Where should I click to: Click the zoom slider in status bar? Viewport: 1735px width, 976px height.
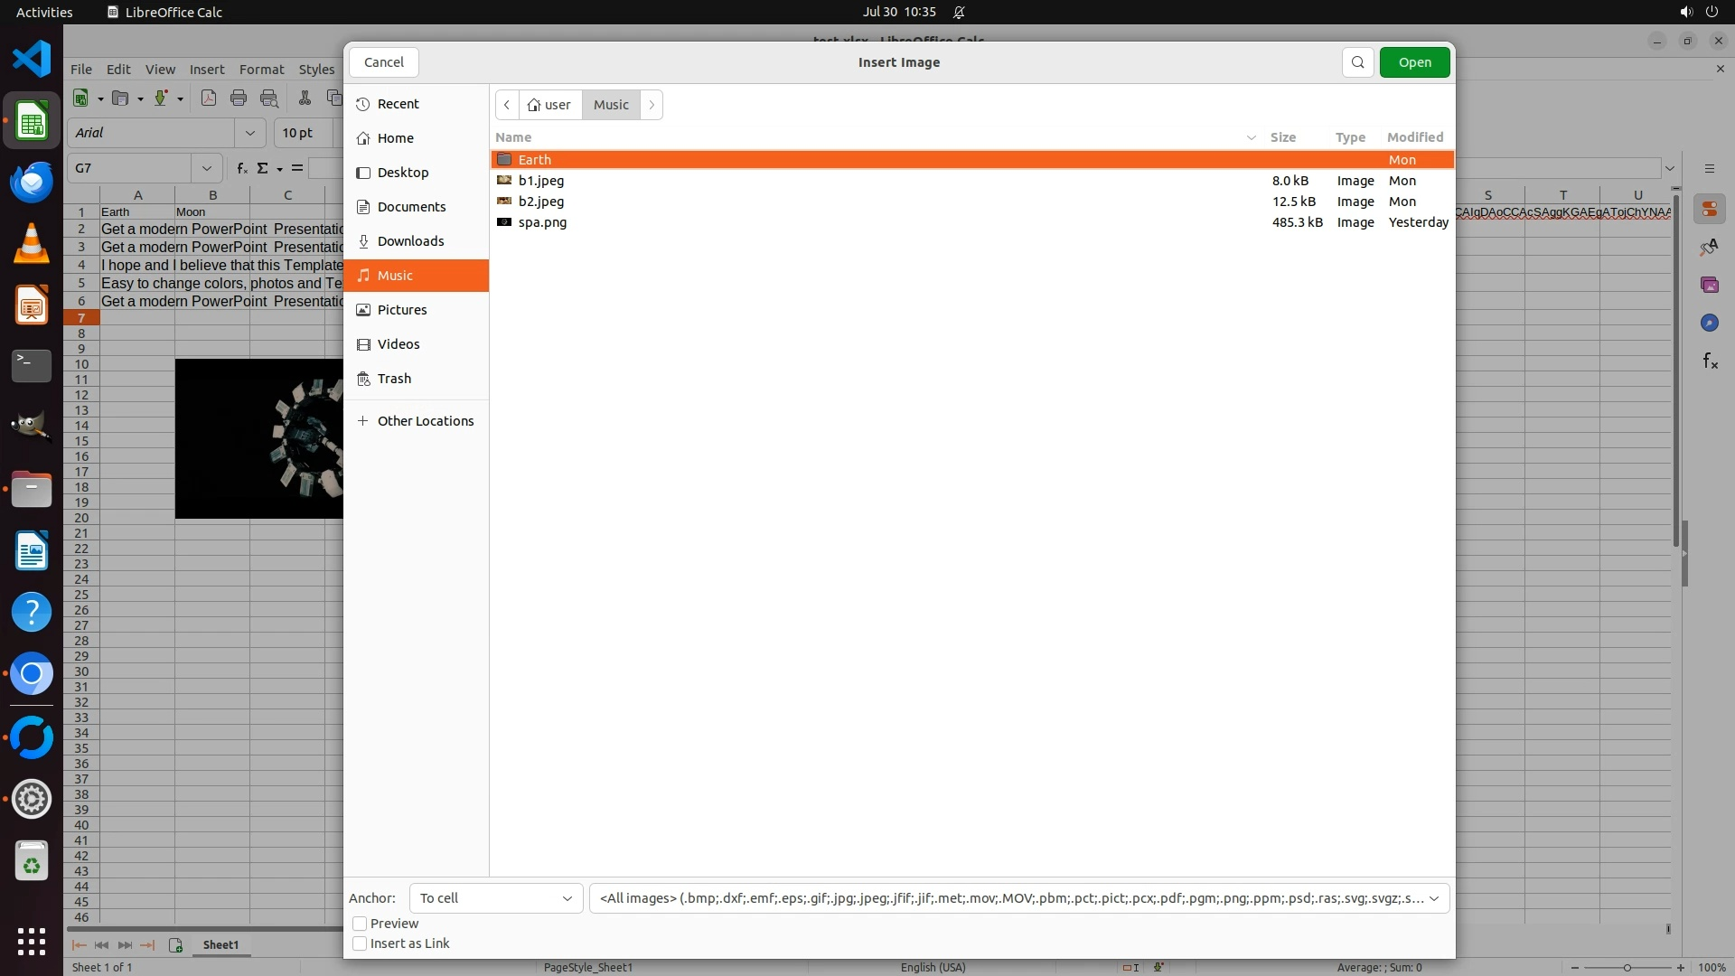[1627, 968]
